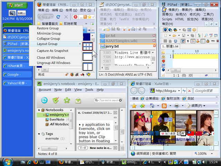
Task: Click PSPad settings gear icon
Action: click(x=194, y=30)
